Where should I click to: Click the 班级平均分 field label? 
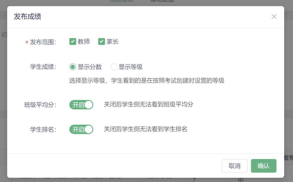pyautogui.click(x=40, y=105)
